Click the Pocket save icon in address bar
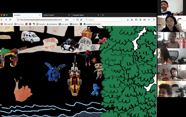This screenshot has width=186, height=117. pyautogui.click(x=77, y=20)
